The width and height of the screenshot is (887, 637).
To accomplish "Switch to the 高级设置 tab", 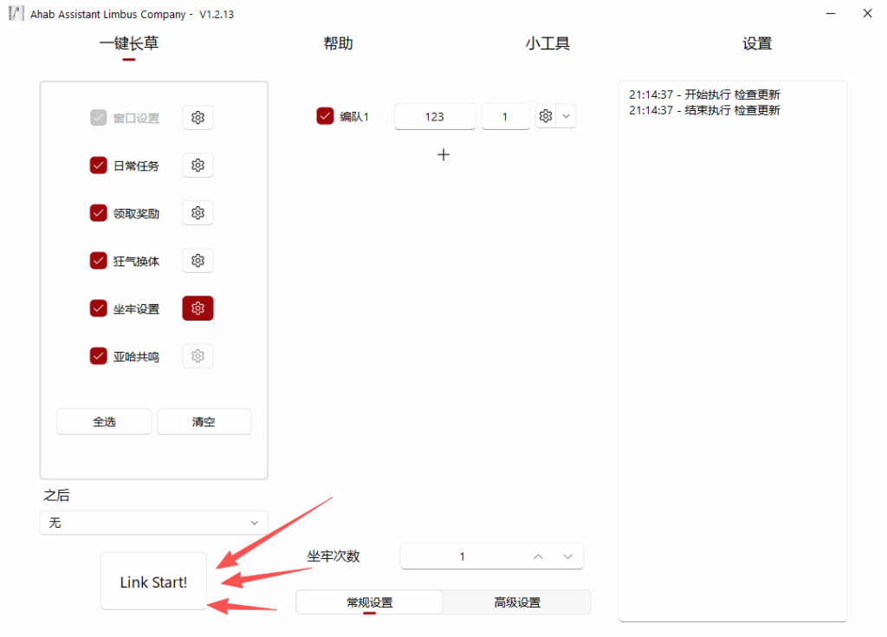I will (x=517, y=602).
